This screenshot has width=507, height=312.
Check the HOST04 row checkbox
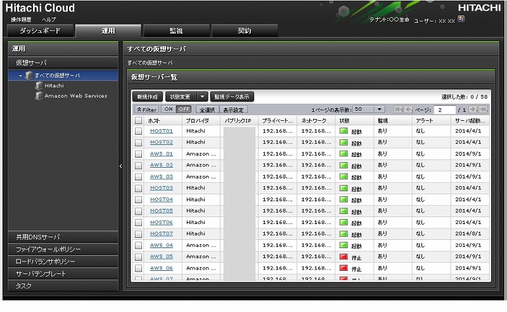138,199
